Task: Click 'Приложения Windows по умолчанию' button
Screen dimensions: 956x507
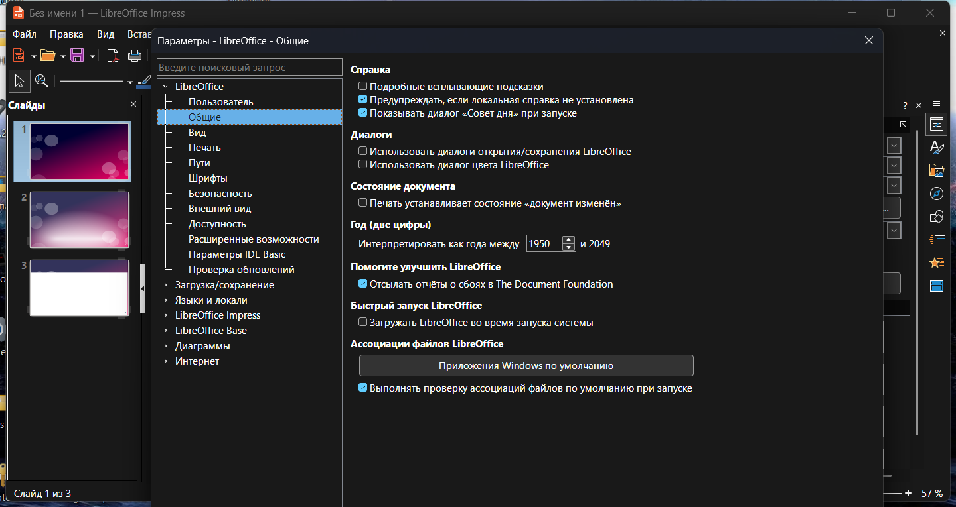Action: pyautogui.click(x=526, y=365)
